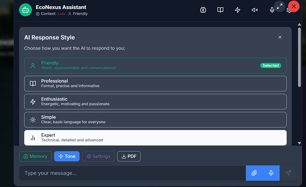
Task: Select the Expert response style
Action: [x=155, y=138]
